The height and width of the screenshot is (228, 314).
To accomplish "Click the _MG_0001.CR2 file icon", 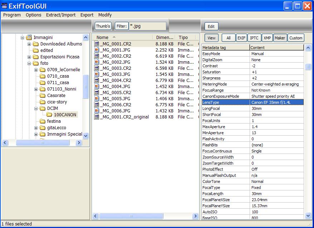I will click(x=96, y=44).
